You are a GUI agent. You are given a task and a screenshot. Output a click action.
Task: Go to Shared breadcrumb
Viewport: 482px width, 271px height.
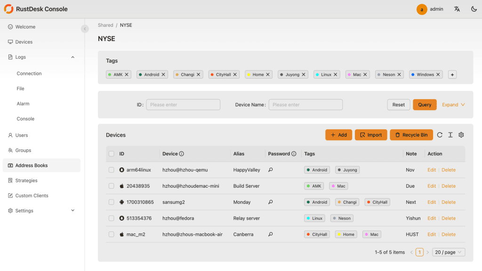105,25
